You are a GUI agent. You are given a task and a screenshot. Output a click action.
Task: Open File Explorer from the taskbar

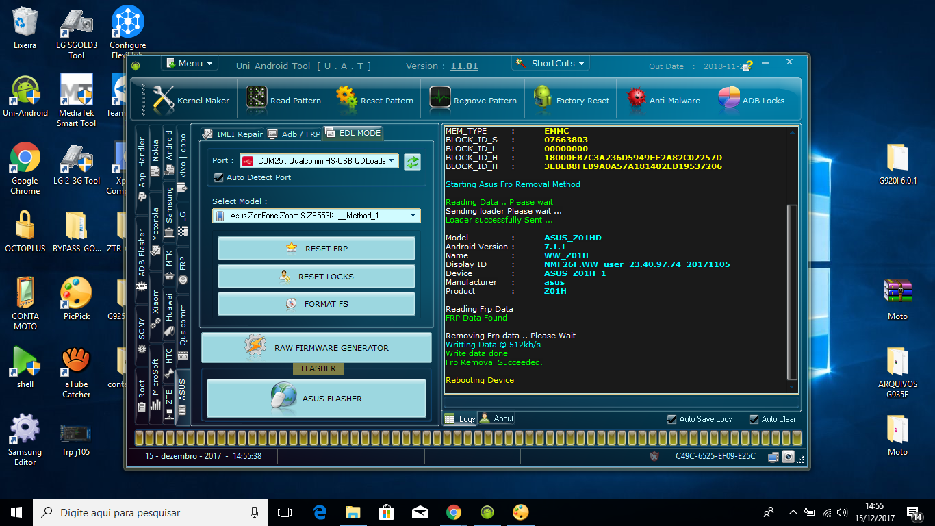click(x=353, y=512)
